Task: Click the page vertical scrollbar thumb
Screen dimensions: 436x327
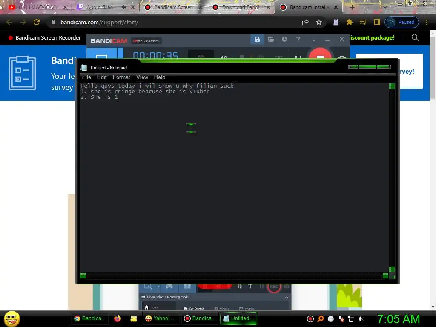Action: point(433,68)
